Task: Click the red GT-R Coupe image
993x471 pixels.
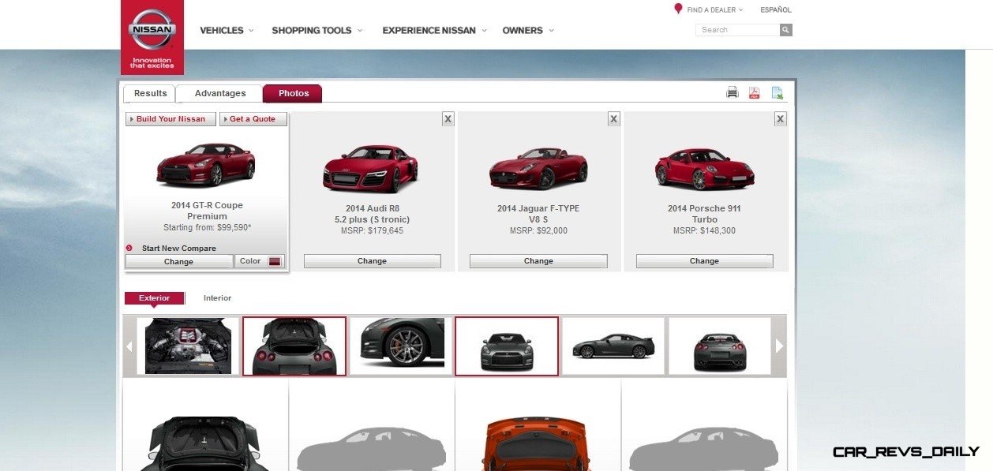Action: (x=206, y=164)
